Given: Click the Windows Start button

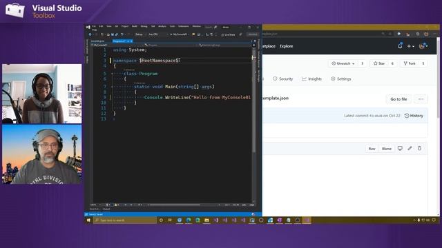Looking at the screenshot, I should click(x=88, y=220).
